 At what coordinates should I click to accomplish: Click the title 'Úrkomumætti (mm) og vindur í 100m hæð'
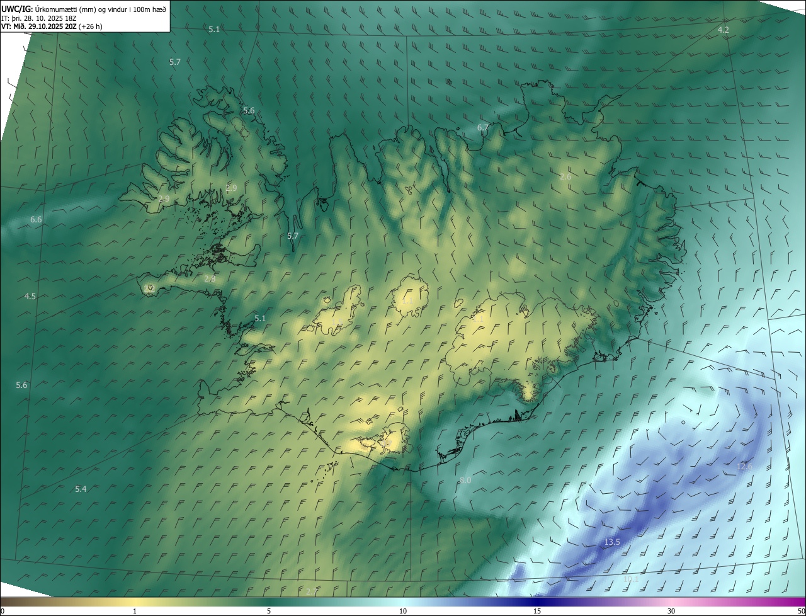point(101,9)
